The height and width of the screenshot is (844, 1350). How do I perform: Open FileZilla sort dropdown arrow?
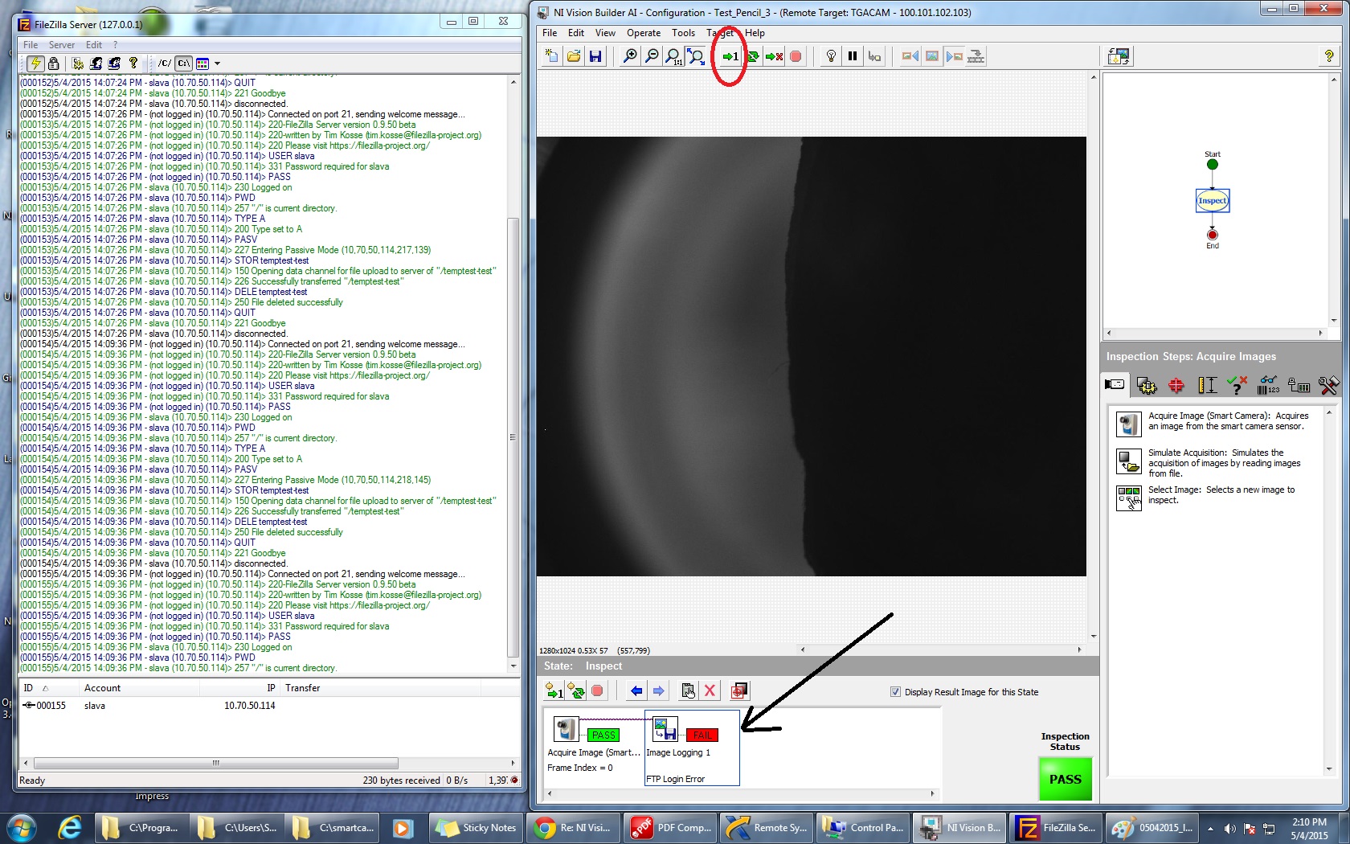217,64
